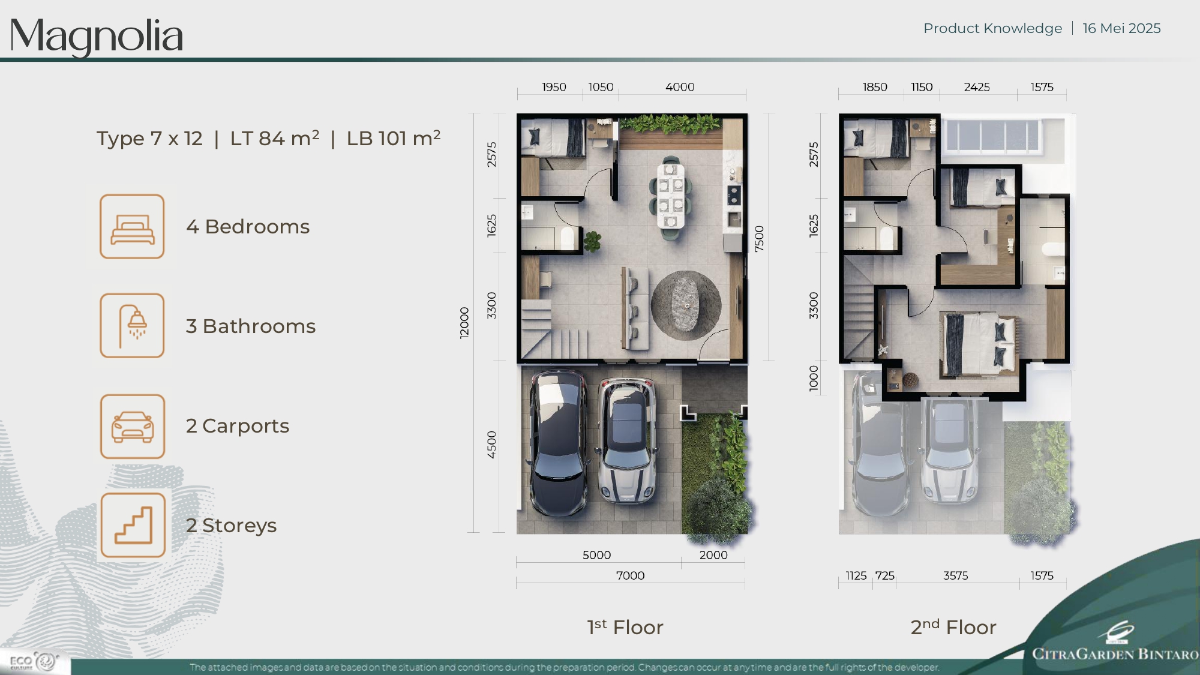Click the stairs icon beside 2 Storeys
1200x675 pixels.
click(x=133, y=525)
